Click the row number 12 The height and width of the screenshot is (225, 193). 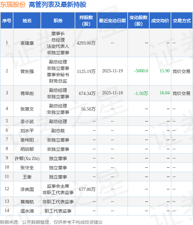[x=7, y=189]
